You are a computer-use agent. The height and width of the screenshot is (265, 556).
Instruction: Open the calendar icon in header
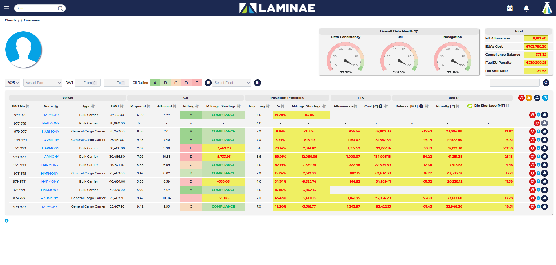(x=510, y=8)
